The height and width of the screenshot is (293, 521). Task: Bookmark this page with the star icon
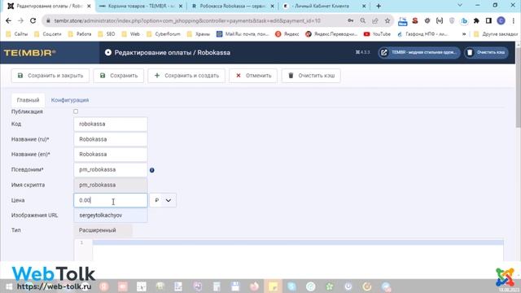[387, 20]
